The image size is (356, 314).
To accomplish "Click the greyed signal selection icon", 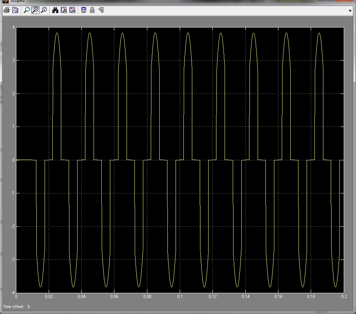I will tap(101, 10).
